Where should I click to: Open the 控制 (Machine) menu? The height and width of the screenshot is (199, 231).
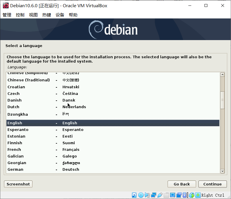tap(20, 15)
